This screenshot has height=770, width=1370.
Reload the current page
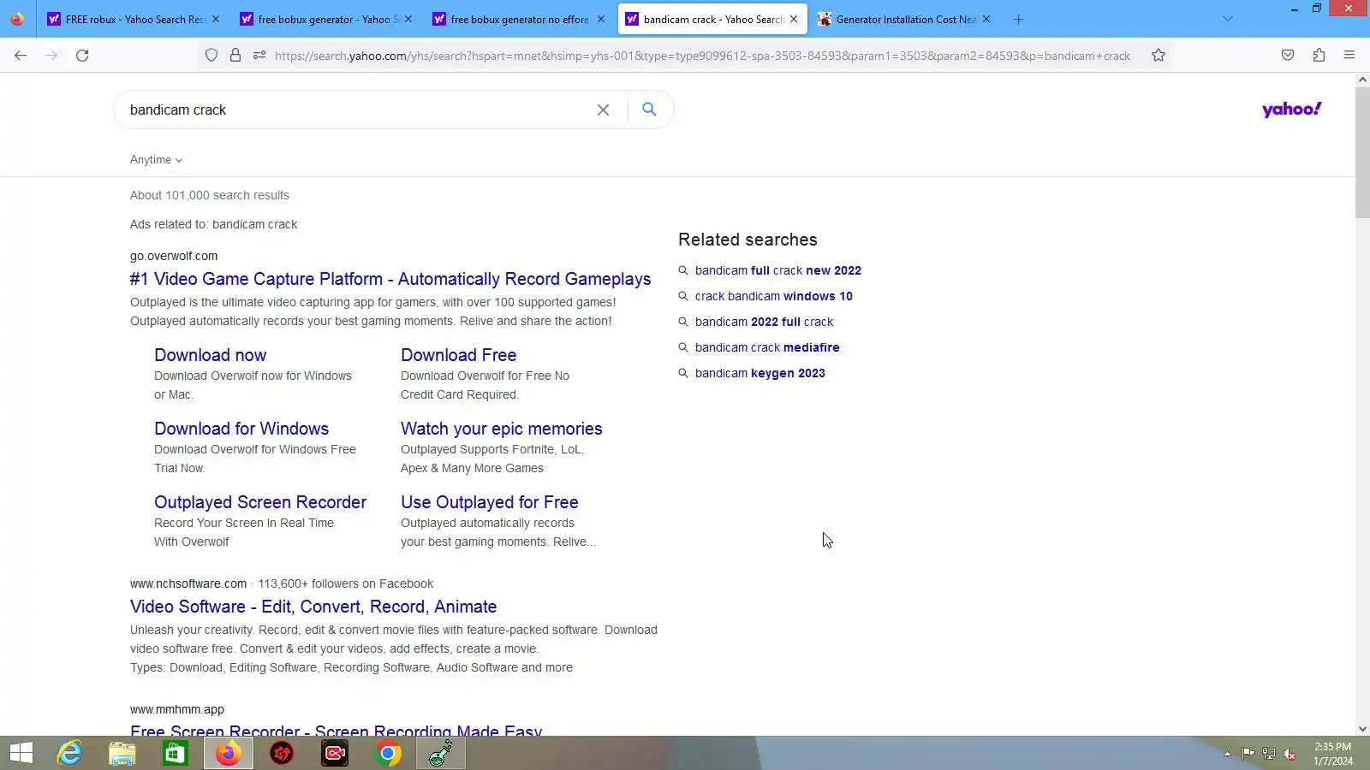point(82,56)
